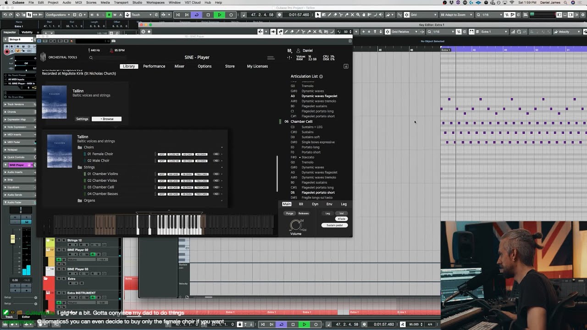Toggle global Mute (M) button in toolbar
The image size is (587, 330).
pyautogui.click(x=92, y=15)
